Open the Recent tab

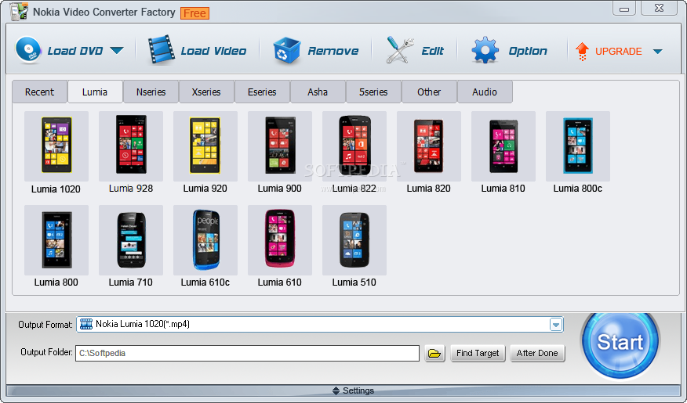click(39, 92)
